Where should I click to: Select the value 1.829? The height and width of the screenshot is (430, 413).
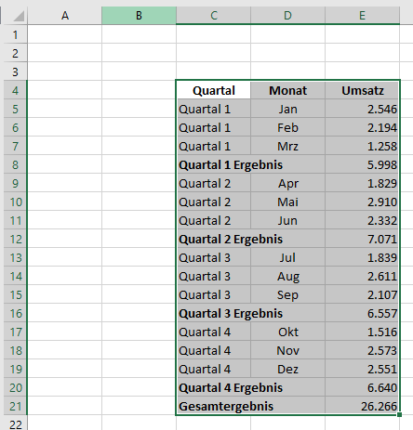pyautogui.click(x=362, y=183)
